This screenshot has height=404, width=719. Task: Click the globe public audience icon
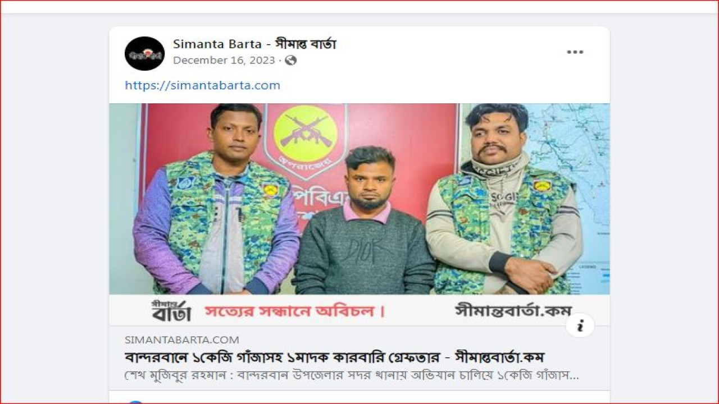[x=290, y=60]
